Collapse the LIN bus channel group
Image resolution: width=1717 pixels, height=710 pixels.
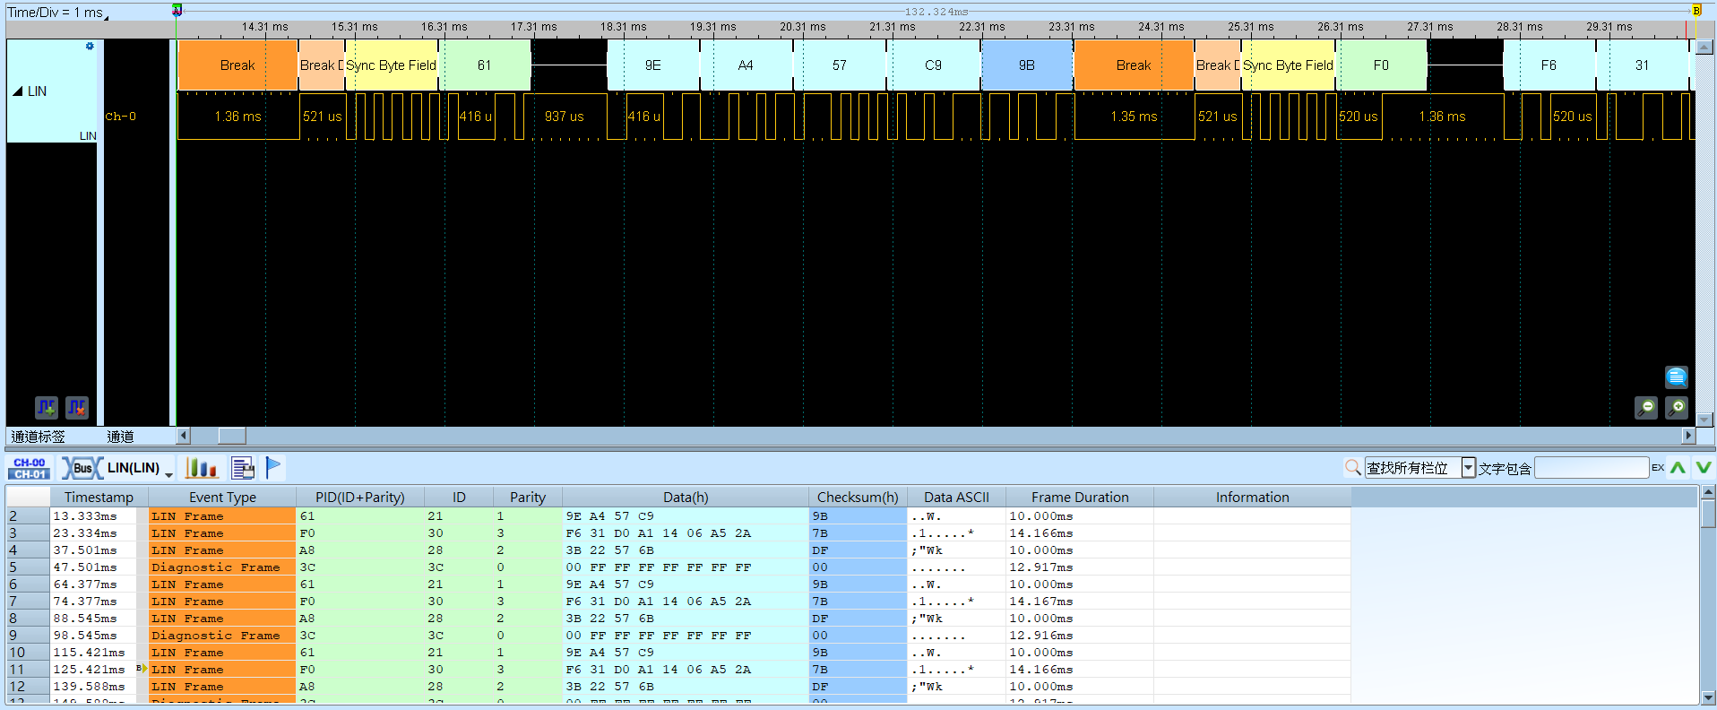pyautogui.click(x=17, y=91)
